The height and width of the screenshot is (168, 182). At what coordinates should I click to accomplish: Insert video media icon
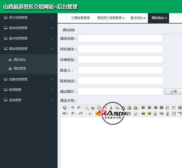(162, 113)
